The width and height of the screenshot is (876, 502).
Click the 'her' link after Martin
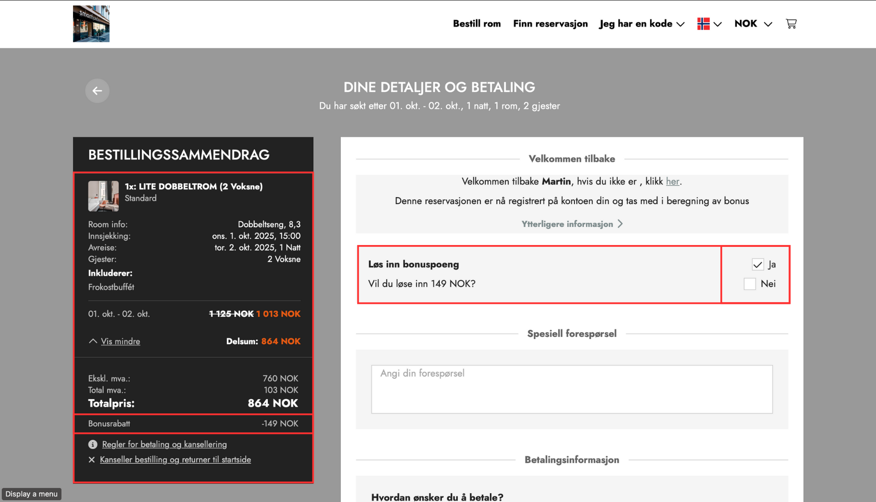tap(673, 182)
